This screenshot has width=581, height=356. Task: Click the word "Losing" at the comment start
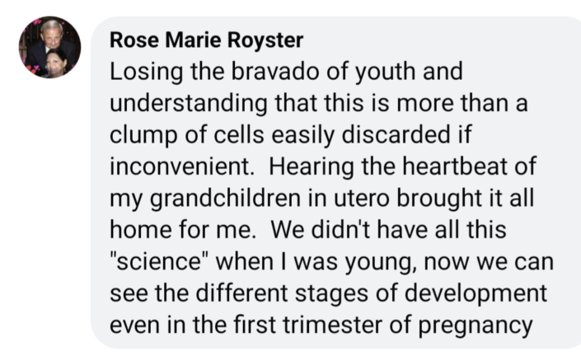pyautogui.click(x=142, y=72)
